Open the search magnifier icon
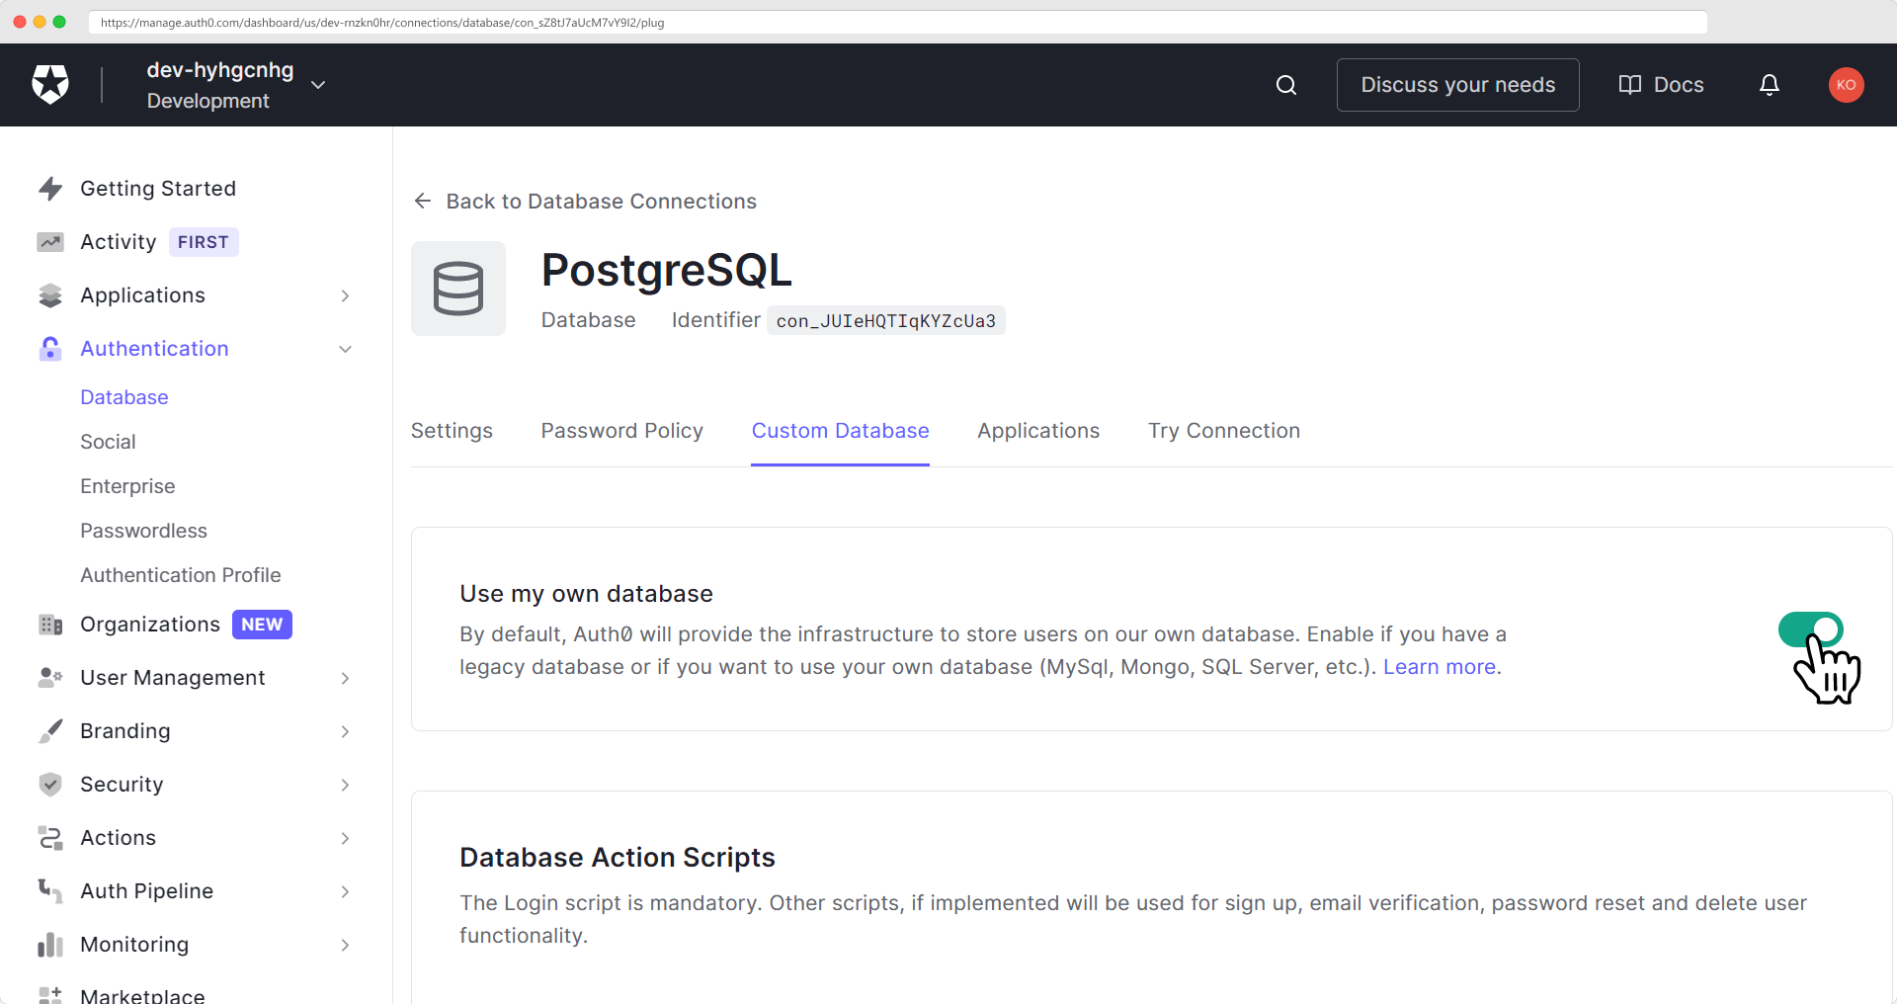This screenshot has width=1897, height=1004. pyautogui.click(x=1286, y=85)
